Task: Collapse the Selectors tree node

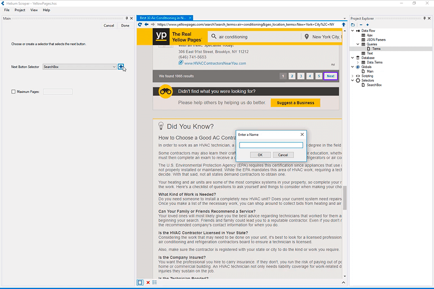Action: tap(352, 80)
